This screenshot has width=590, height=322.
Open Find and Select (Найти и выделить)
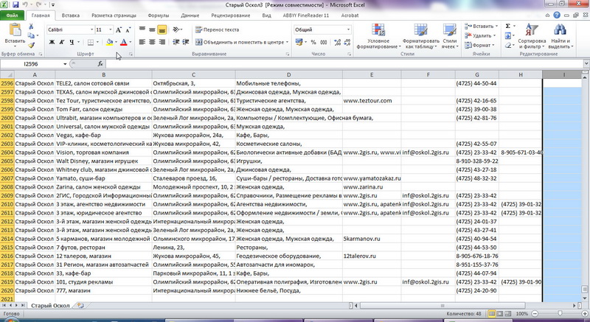click(x=560, y=36)
